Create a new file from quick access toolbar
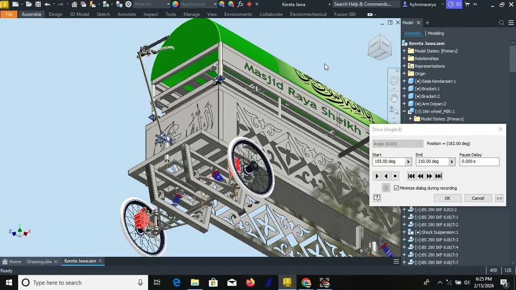516x290 pixels. 15,4
